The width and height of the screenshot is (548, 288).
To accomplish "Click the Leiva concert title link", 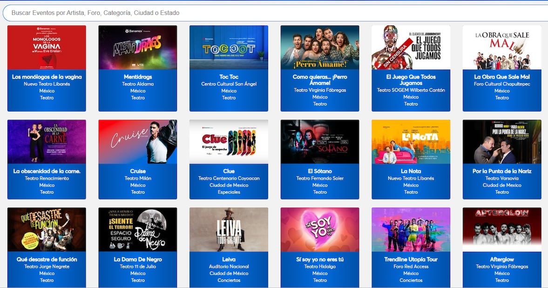I will [x=229, y=259].
